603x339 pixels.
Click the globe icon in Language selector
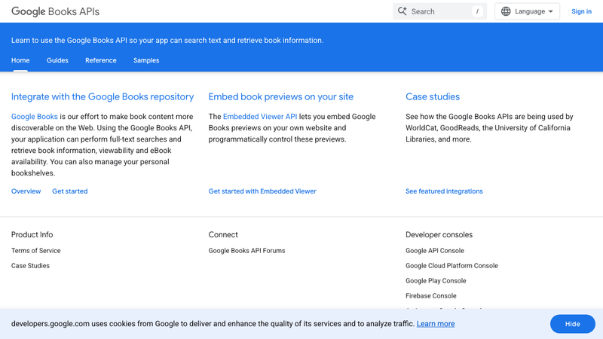(506, 11)
